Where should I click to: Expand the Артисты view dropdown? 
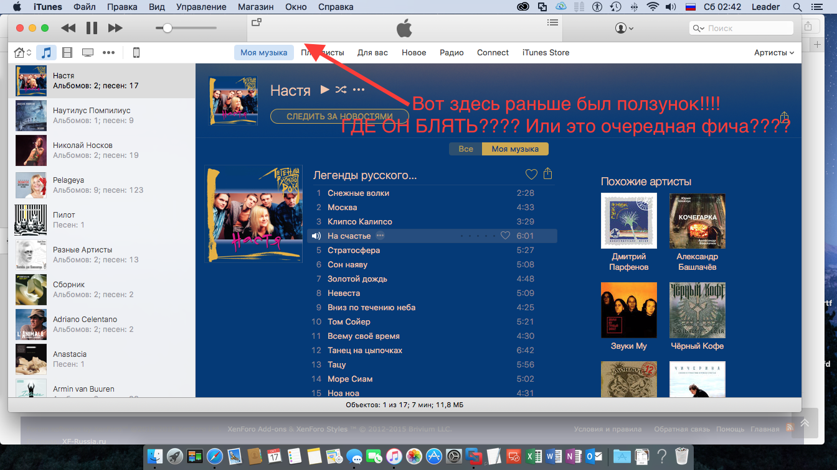coord(774,53)
